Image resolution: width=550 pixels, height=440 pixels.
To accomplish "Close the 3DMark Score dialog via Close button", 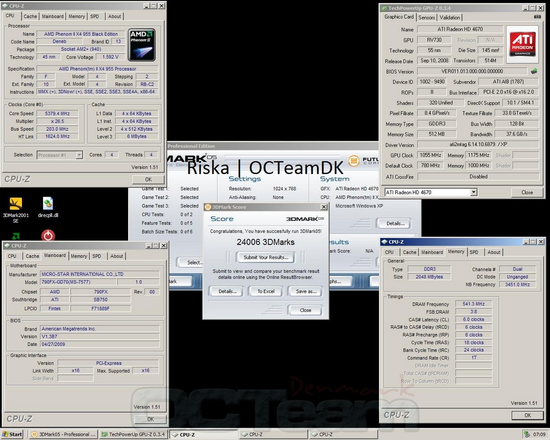I will click(x=305, y=310).
